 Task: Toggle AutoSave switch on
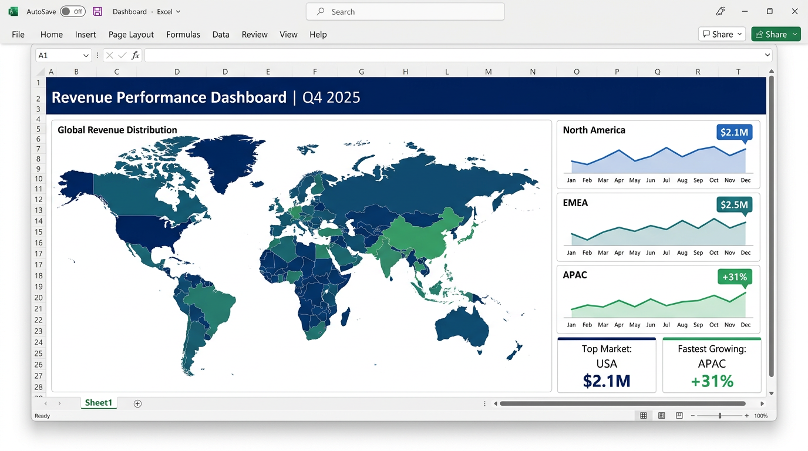click(x=73, y=12)
